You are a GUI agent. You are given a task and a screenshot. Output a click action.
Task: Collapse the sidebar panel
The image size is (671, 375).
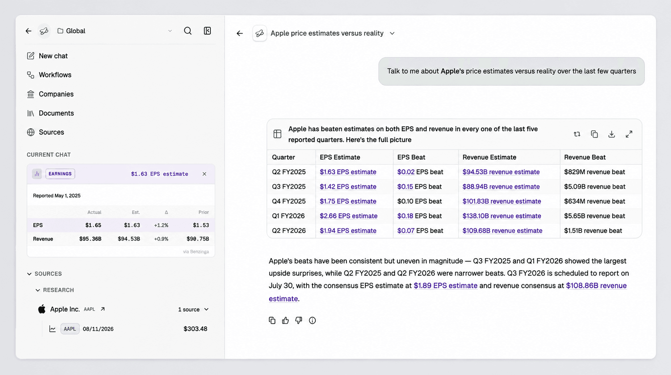click(207, 31)
